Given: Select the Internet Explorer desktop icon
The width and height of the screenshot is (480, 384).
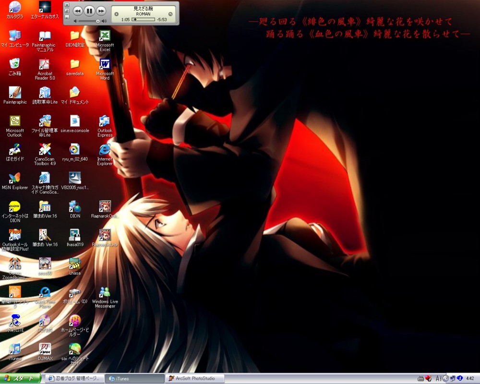Looking at the screenshot, I should tap(105, 155).
